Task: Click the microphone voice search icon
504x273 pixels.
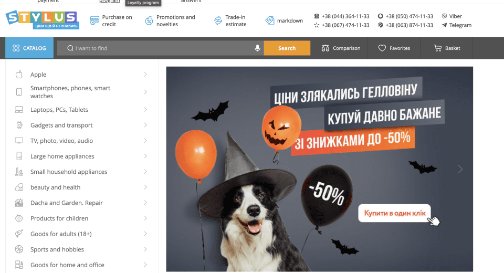Action: click(x=257, y=48)
